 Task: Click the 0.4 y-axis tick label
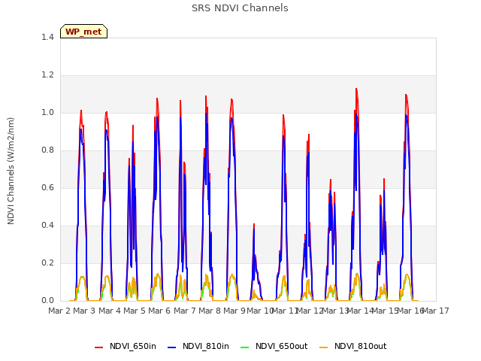tap(47, 226)
